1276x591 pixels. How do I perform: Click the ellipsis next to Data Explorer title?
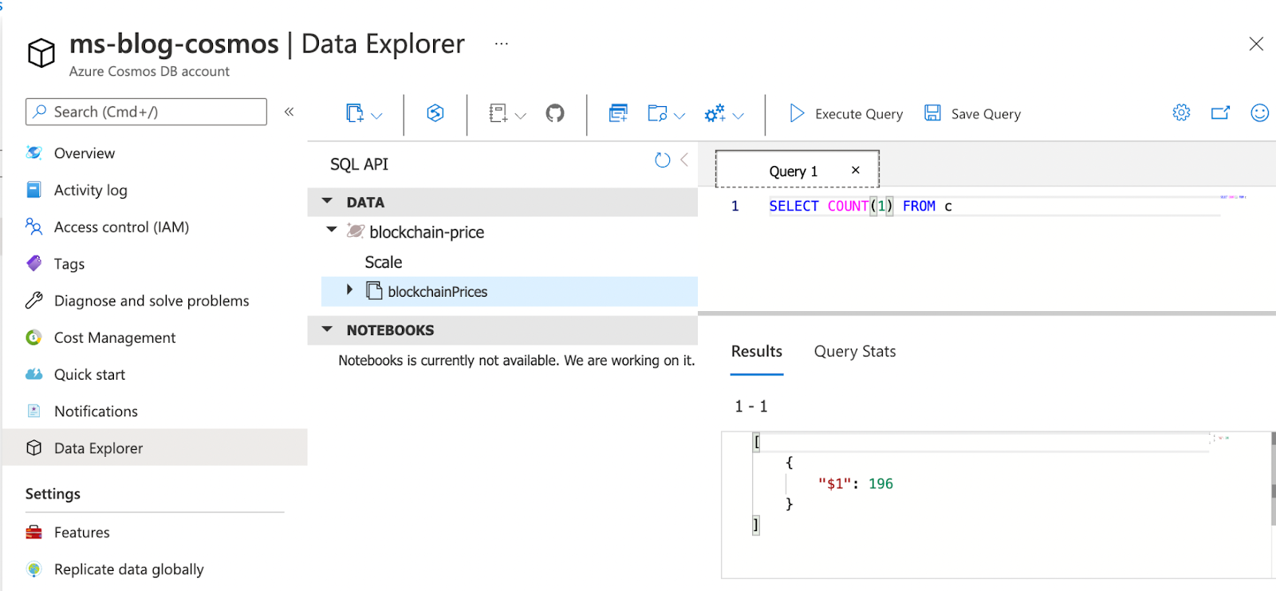(x=501, y=44)
